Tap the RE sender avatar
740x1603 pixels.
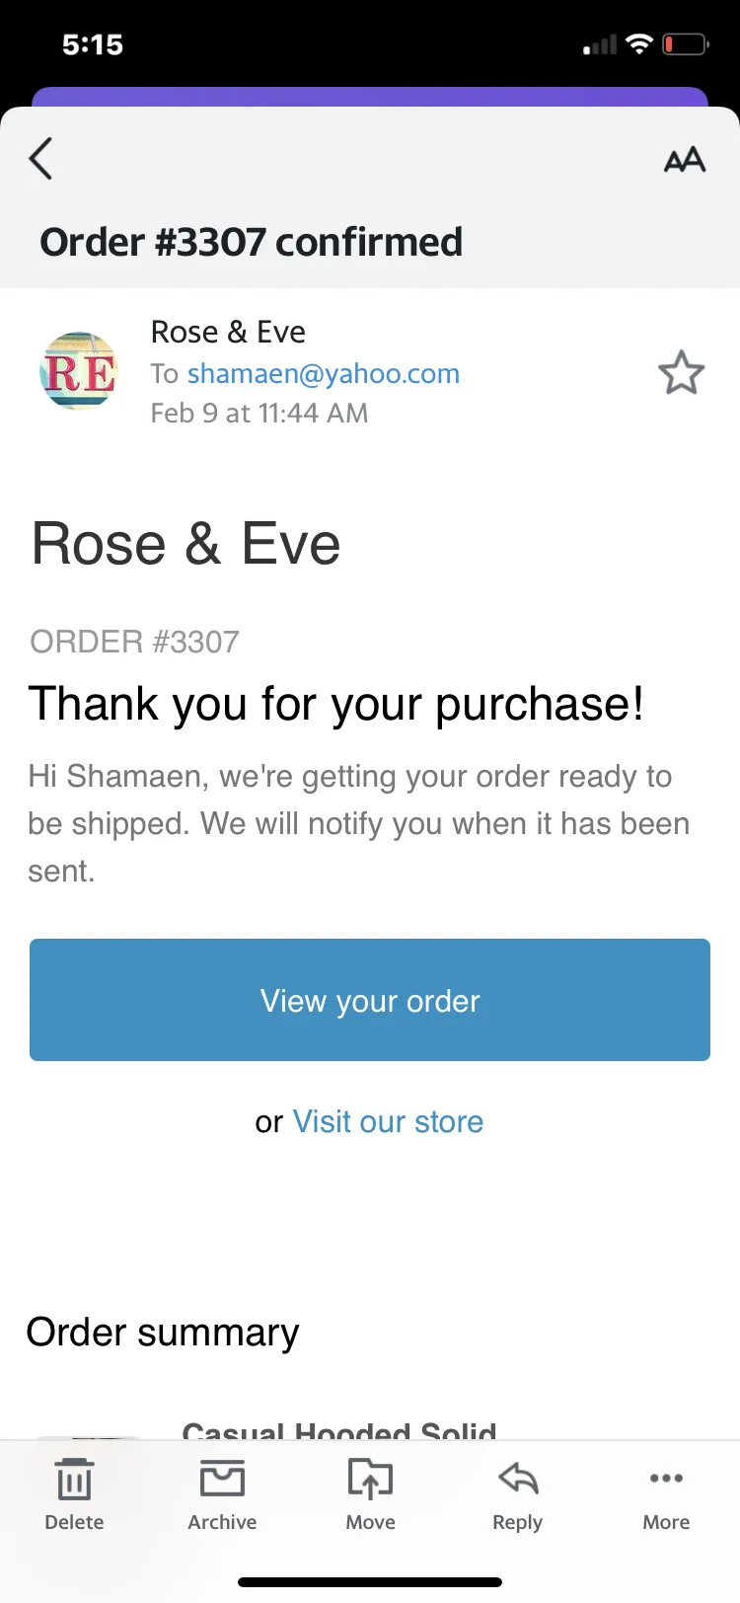[79, 371]
